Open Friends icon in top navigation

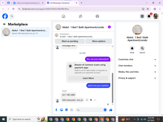point(81,16)
